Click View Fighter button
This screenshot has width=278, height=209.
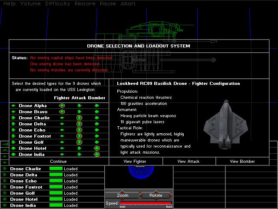click(136, 162)
